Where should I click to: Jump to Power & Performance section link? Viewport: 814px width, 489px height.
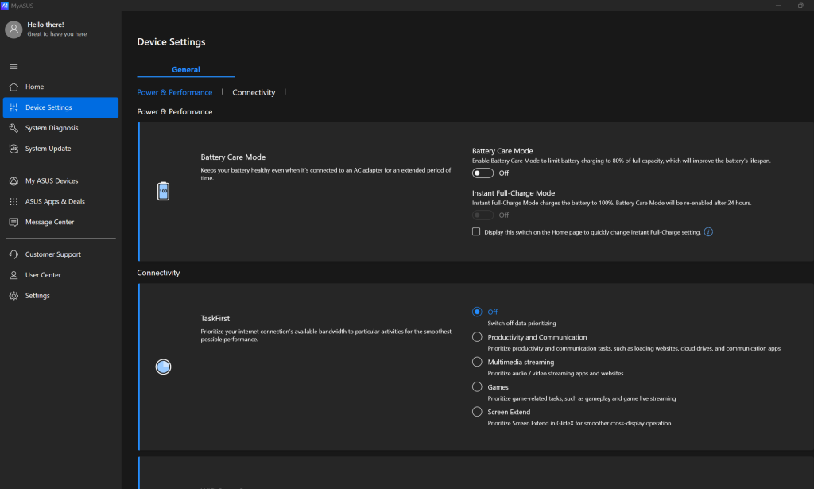point(175,92)
